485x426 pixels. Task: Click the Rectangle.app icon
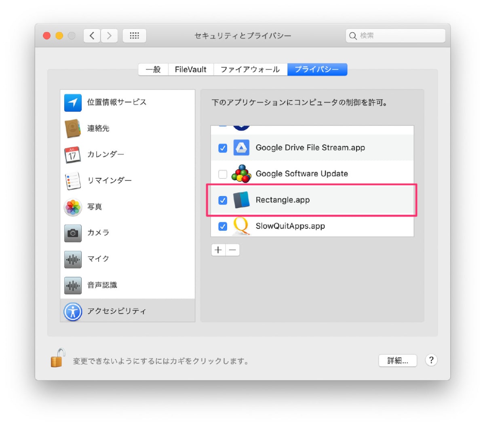tap(241, 200)
